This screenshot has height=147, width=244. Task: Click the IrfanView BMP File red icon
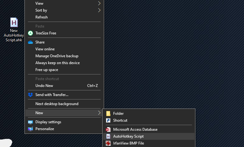(x=108, y=143)
